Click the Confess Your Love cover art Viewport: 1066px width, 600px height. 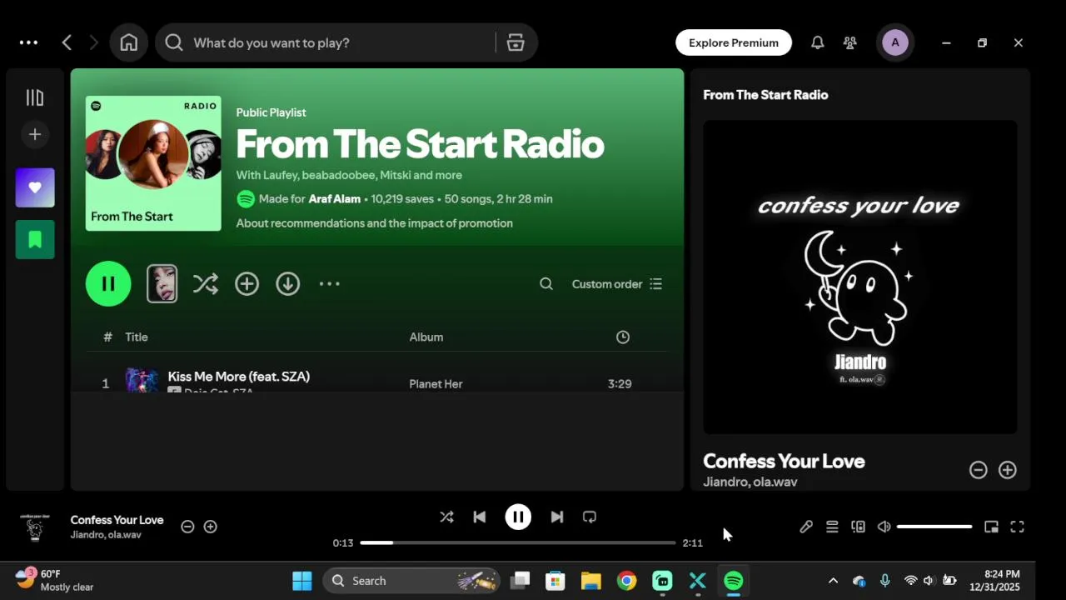coord(859,277)
